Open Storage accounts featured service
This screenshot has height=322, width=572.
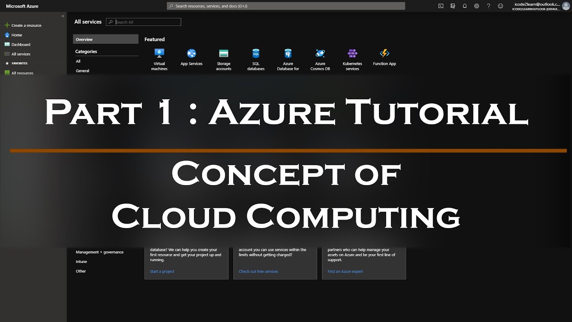coord(224,59)
